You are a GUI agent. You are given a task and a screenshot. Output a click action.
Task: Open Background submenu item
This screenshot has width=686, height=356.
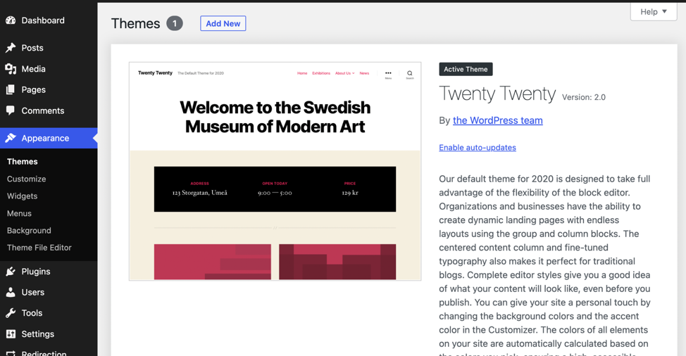[29, 230]
